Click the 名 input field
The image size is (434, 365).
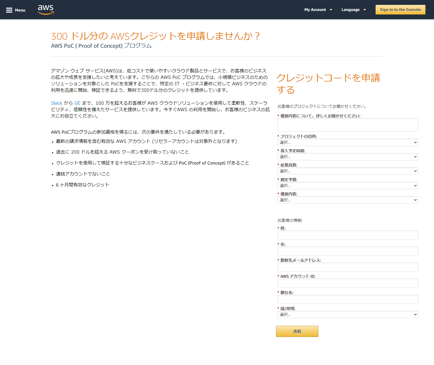click(x=348, y=251)
